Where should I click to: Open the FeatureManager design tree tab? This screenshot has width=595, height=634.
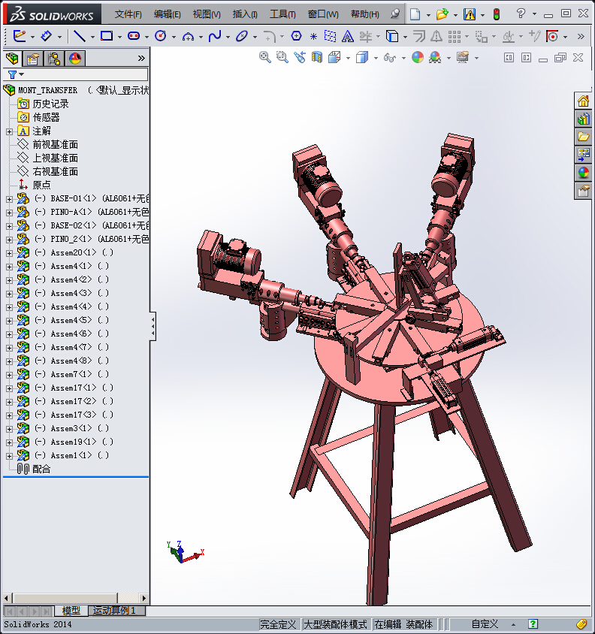[12, 59]
